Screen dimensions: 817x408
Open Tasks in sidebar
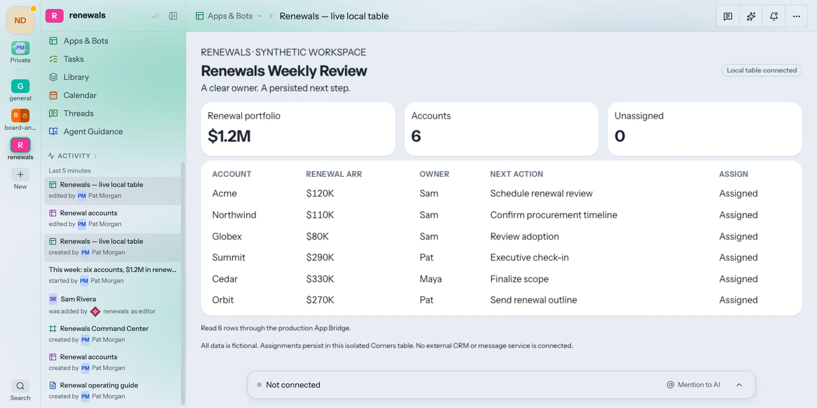(x=113, y=59)
